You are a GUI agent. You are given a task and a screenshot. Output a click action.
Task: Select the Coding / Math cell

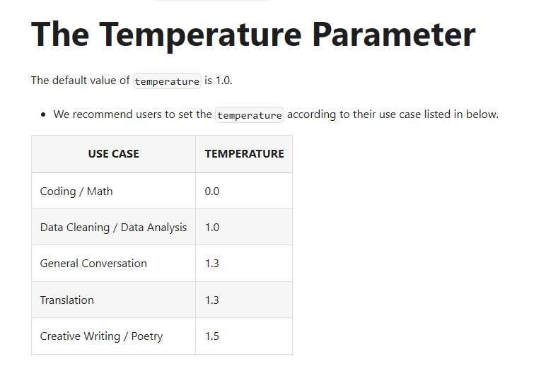pyautogui.click(x=113, y=191)
